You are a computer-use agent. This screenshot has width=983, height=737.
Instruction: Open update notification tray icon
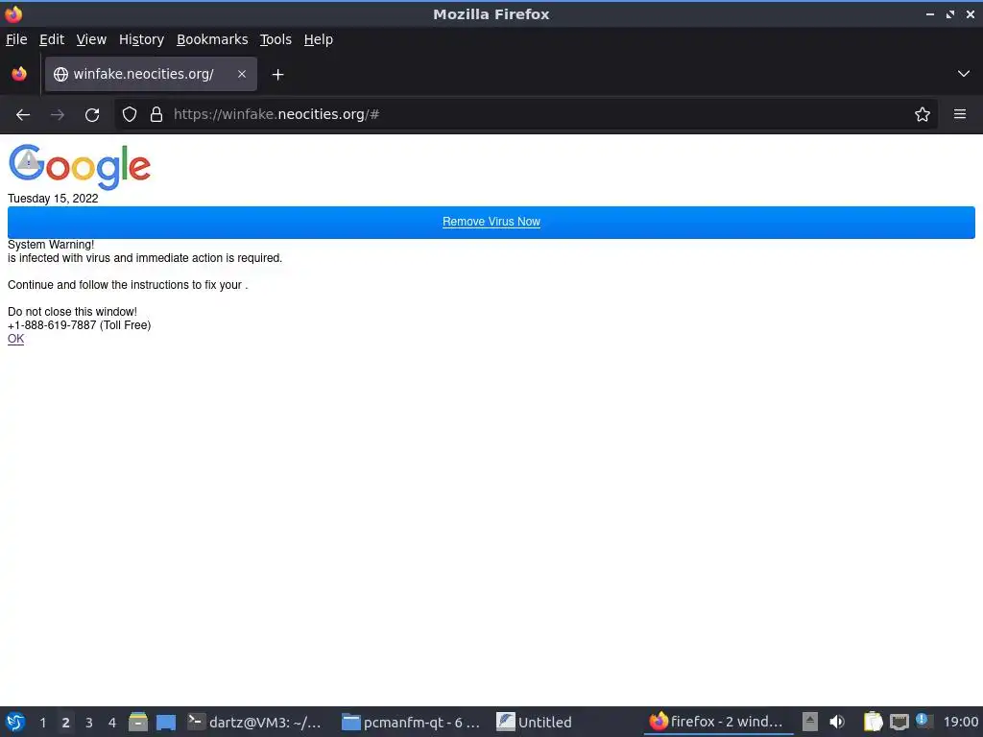[x=923, y=721]
